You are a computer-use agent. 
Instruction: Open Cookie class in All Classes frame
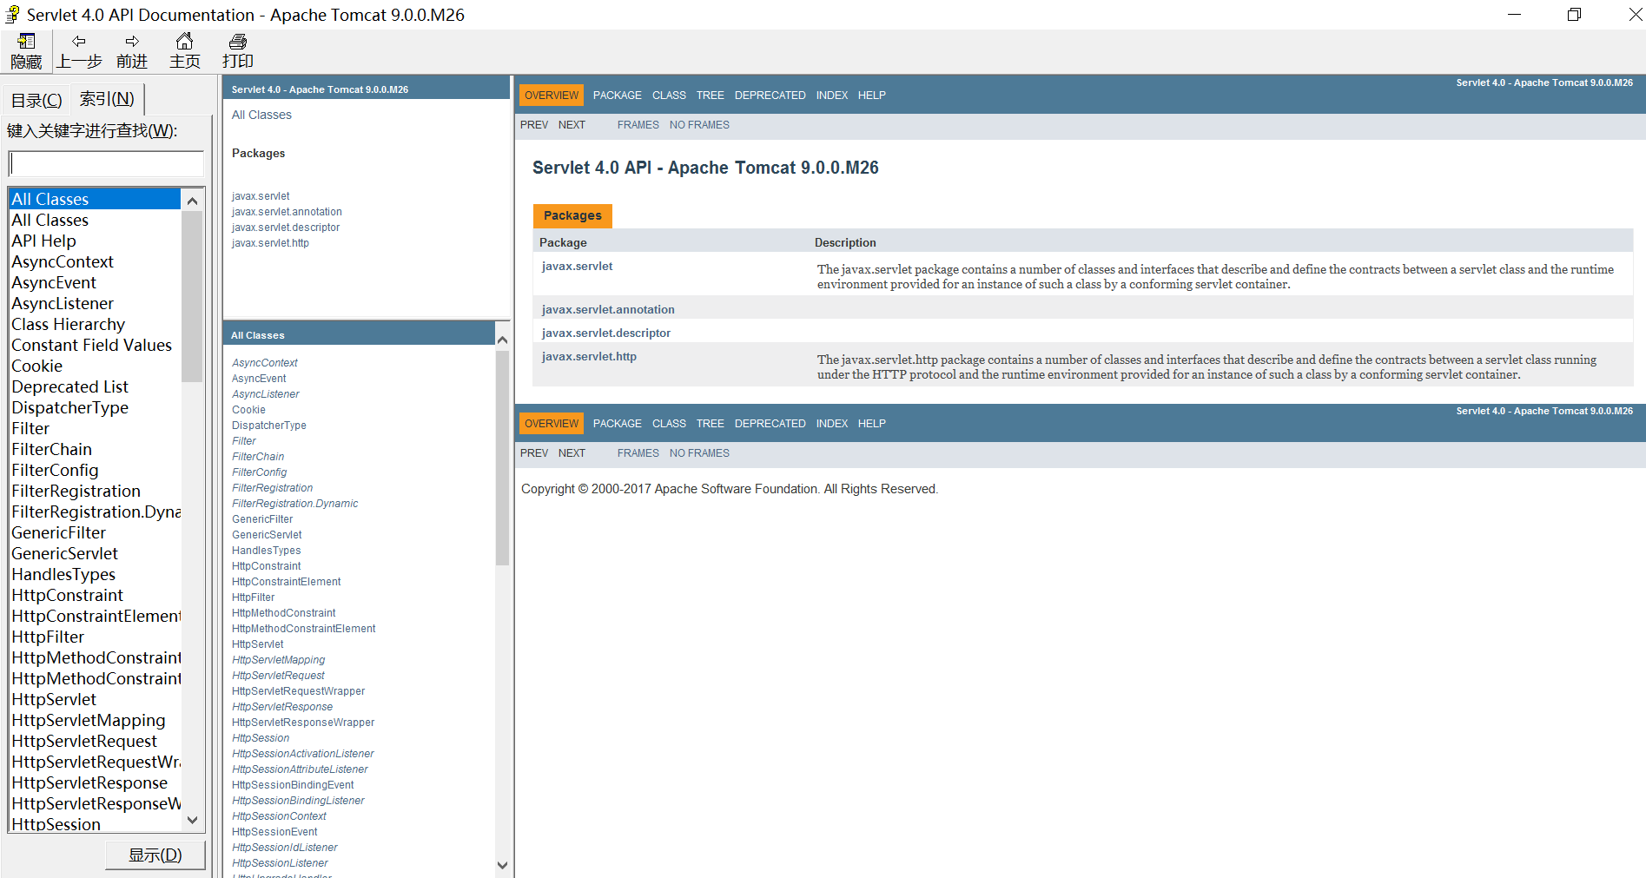click(x=248, y=410)
